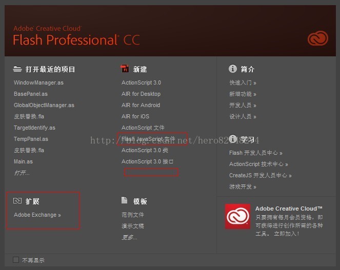Click the info icon next to 简介
The width and height of the screenshot is (340, 270).
click(x=233, y=69)
